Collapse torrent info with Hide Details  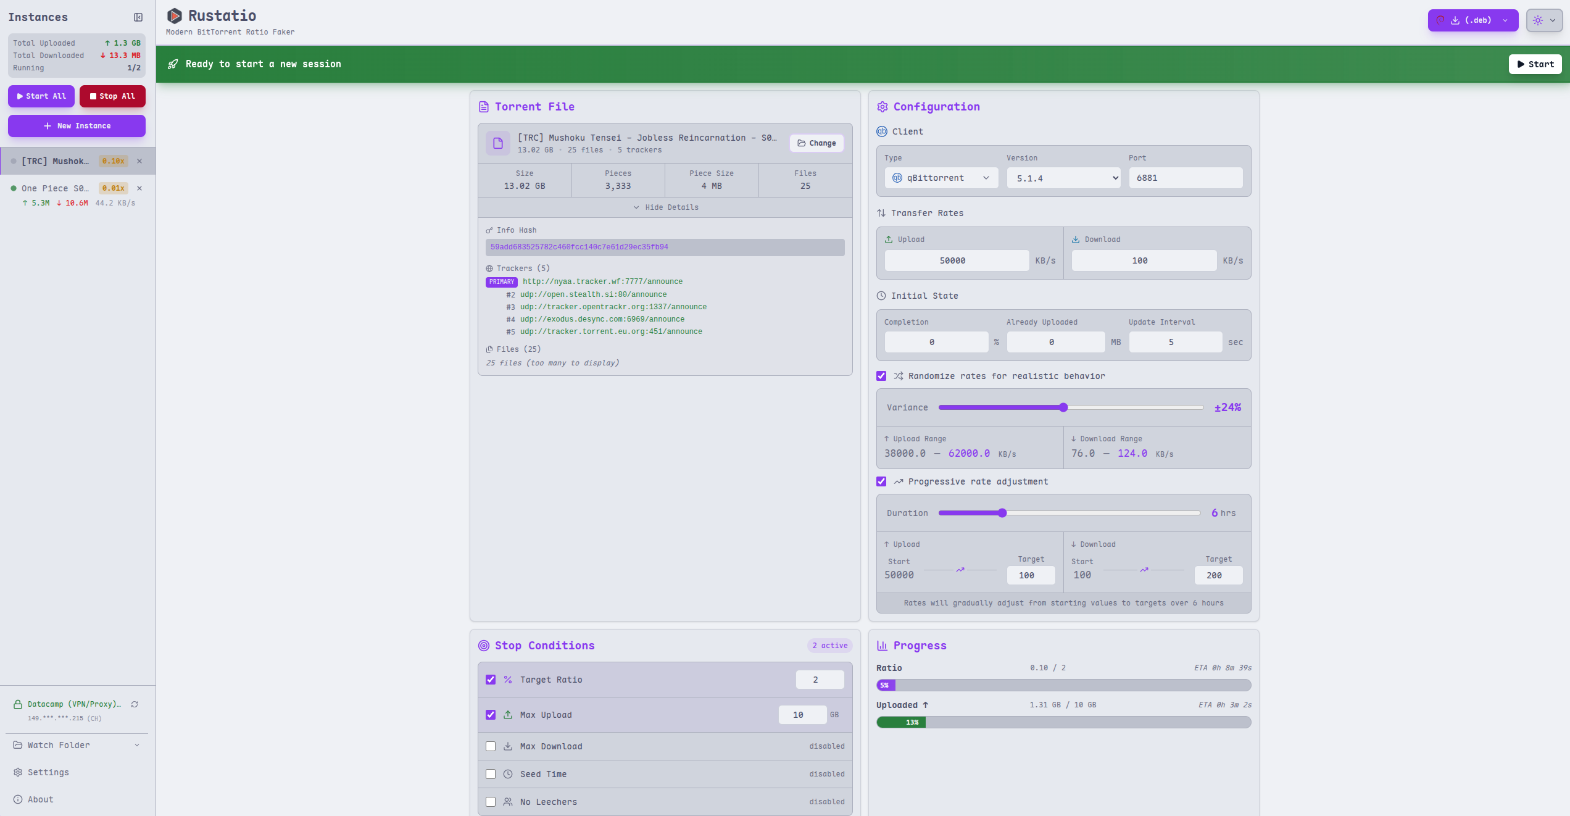[665, 207]
